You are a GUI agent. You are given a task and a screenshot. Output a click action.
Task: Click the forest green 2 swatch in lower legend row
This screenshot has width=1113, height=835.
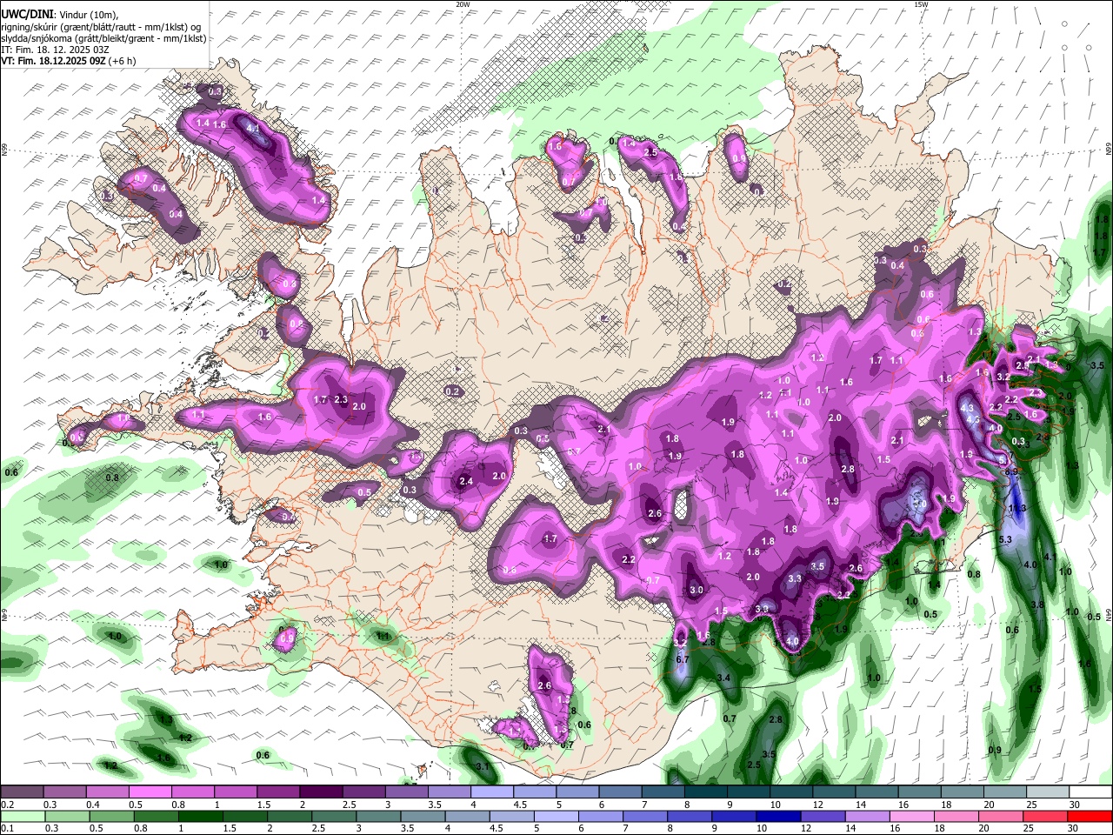click(x=290, y=816)
